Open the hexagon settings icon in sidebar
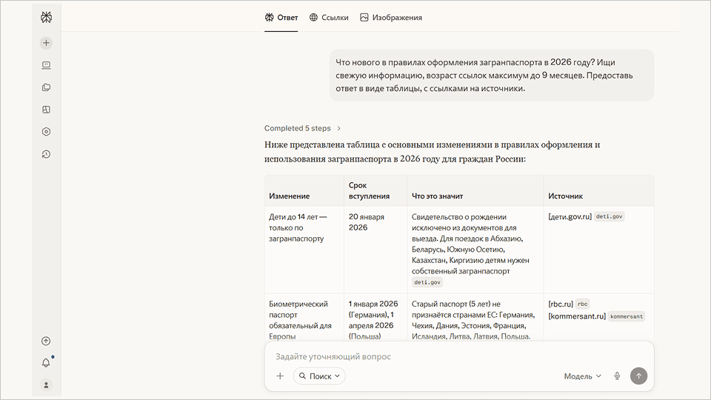This screenshot has width=711, height=400. tap(46, 132)
